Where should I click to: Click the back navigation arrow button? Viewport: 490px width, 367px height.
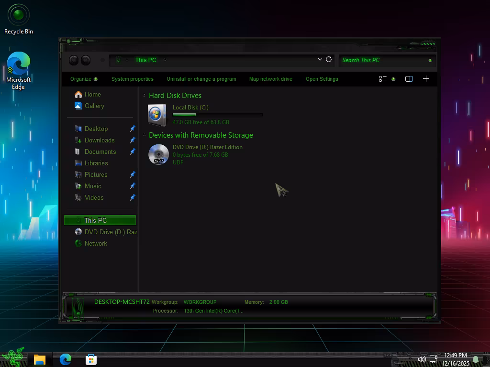74,60
